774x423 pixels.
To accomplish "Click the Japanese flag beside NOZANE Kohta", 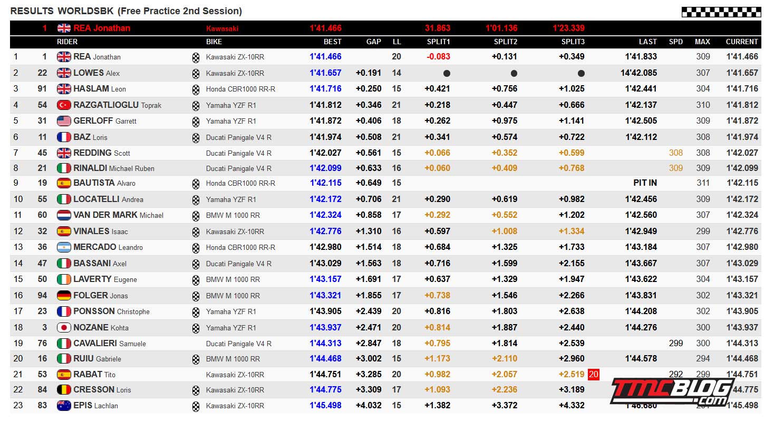I will (x=64, y=328).
